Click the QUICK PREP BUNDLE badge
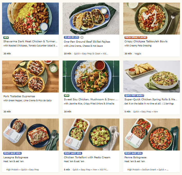The width and height of the screenshot is (182, 175). pos(134,96)
